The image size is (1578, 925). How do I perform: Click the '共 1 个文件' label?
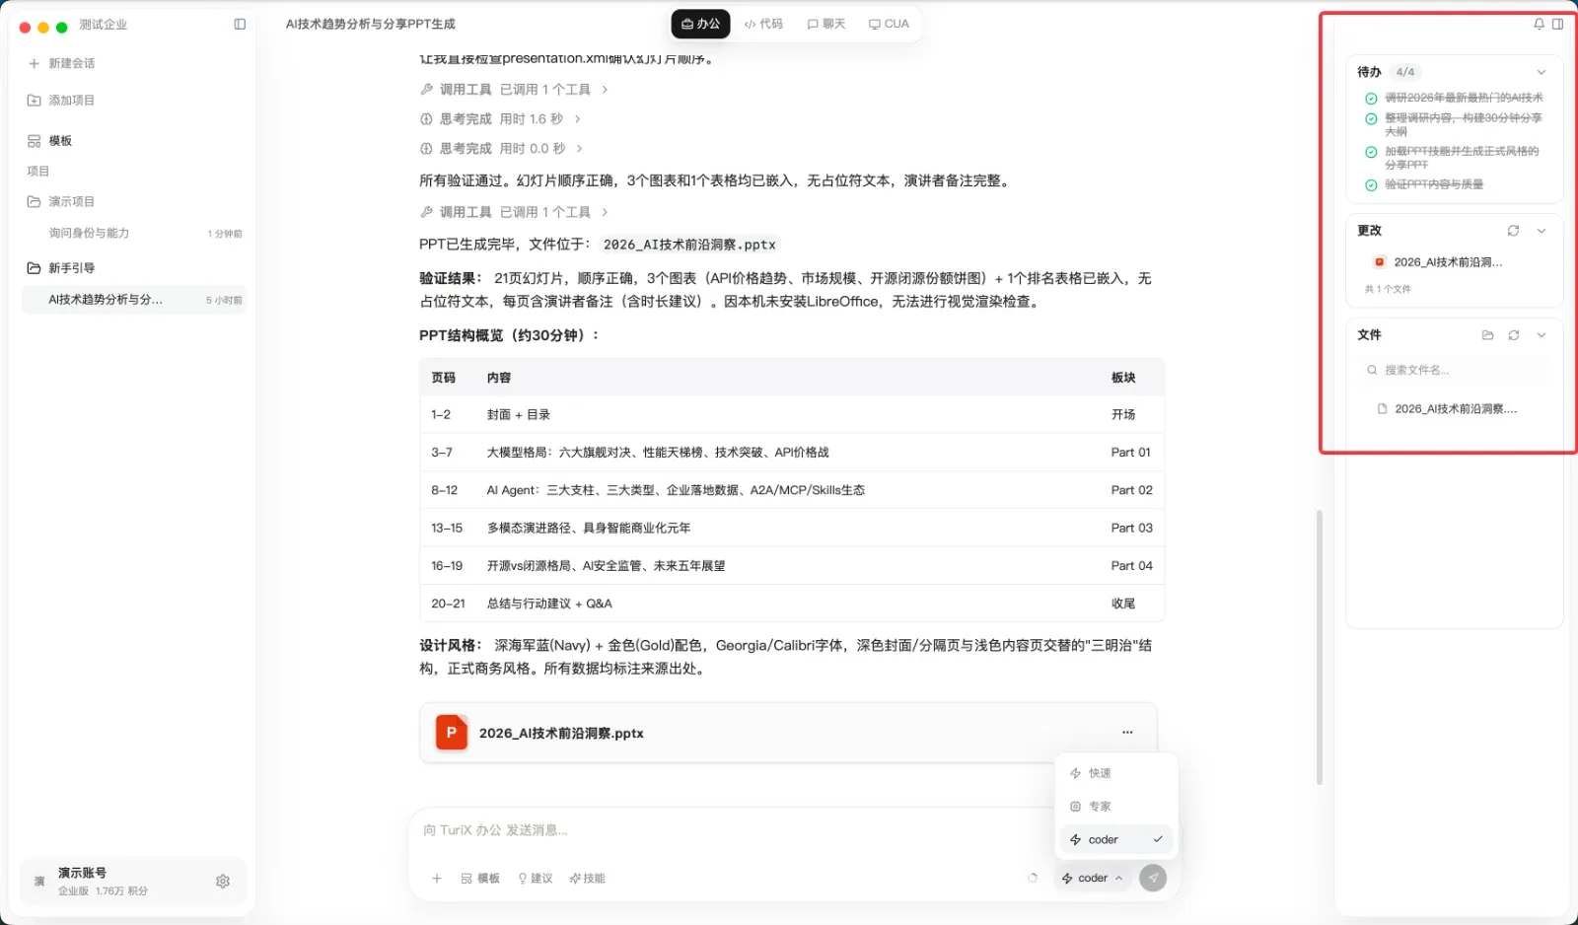[1388, 289]
